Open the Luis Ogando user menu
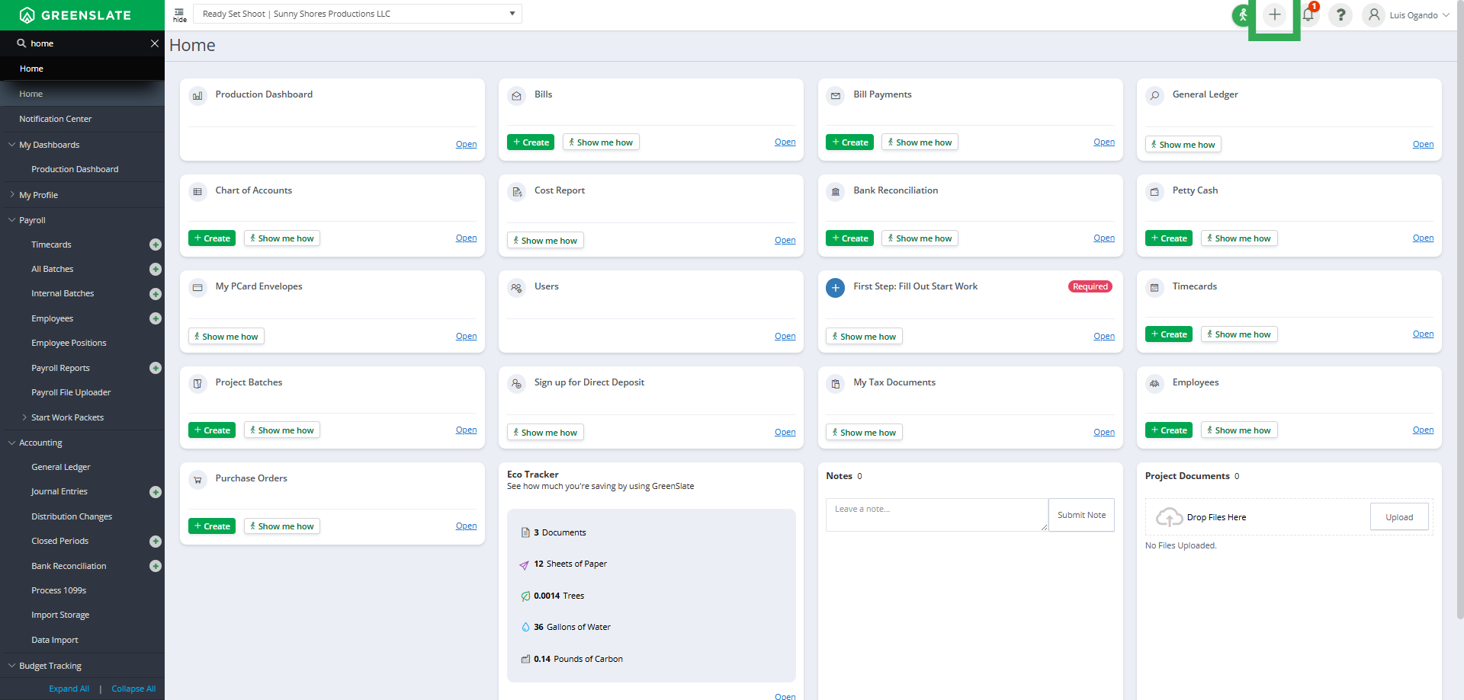This screenshot has height=700, width=1464. click(1411, 15)
